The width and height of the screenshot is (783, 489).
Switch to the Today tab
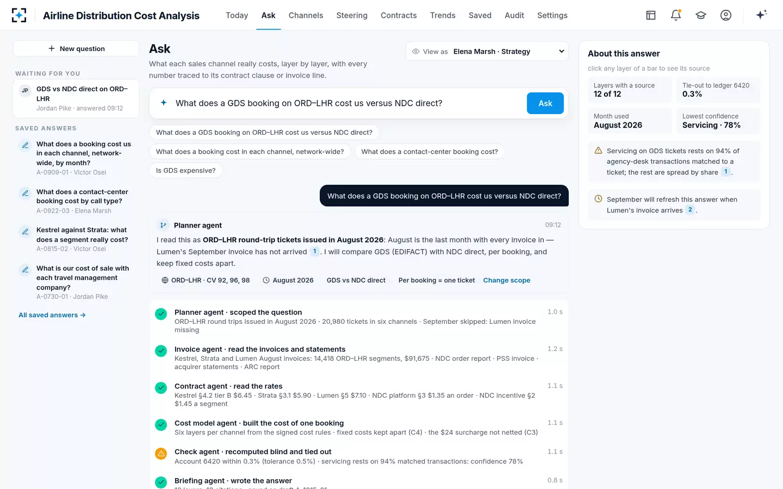(237, 15)
